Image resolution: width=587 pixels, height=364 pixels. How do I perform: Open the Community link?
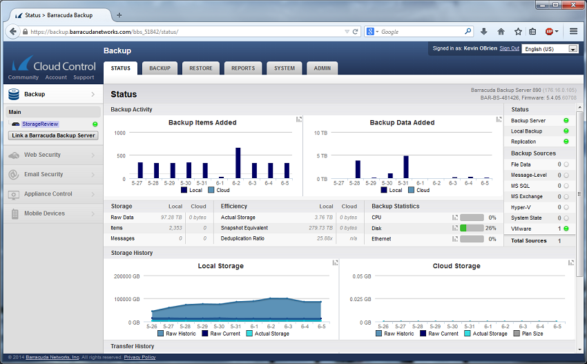click(23, 77)
